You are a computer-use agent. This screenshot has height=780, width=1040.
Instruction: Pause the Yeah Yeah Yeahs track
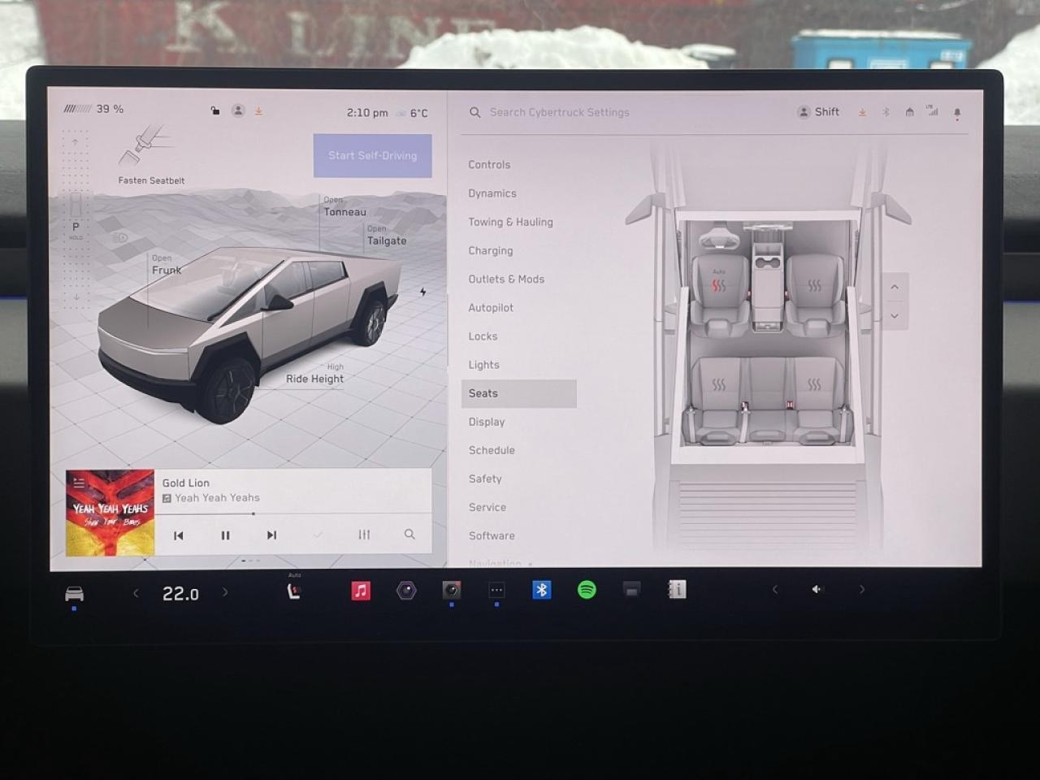point(225,535)
